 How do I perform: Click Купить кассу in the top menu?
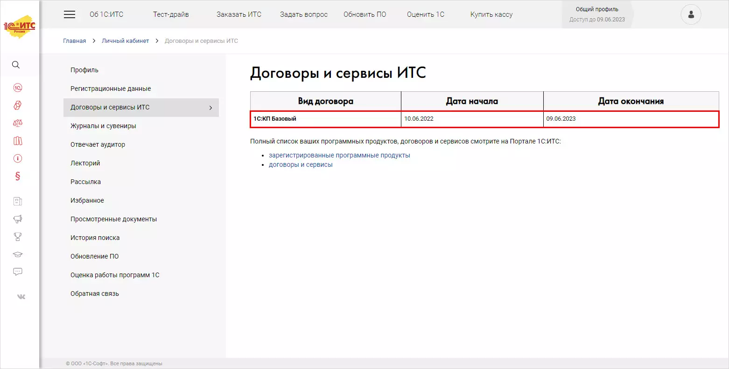click(x=491, y=14)
